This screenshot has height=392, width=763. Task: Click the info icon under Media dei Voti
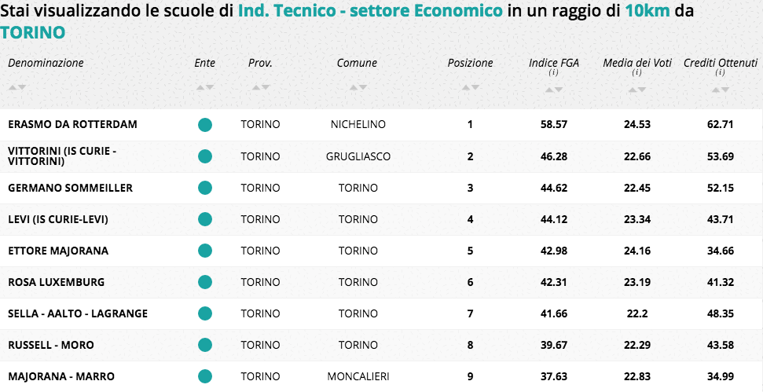pos(637,73)
